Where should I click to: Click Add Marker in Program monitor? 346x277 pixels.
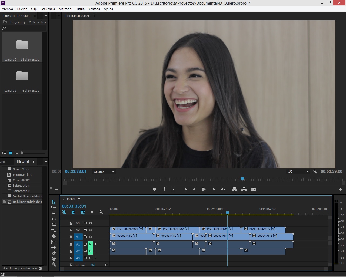(154, 189)
